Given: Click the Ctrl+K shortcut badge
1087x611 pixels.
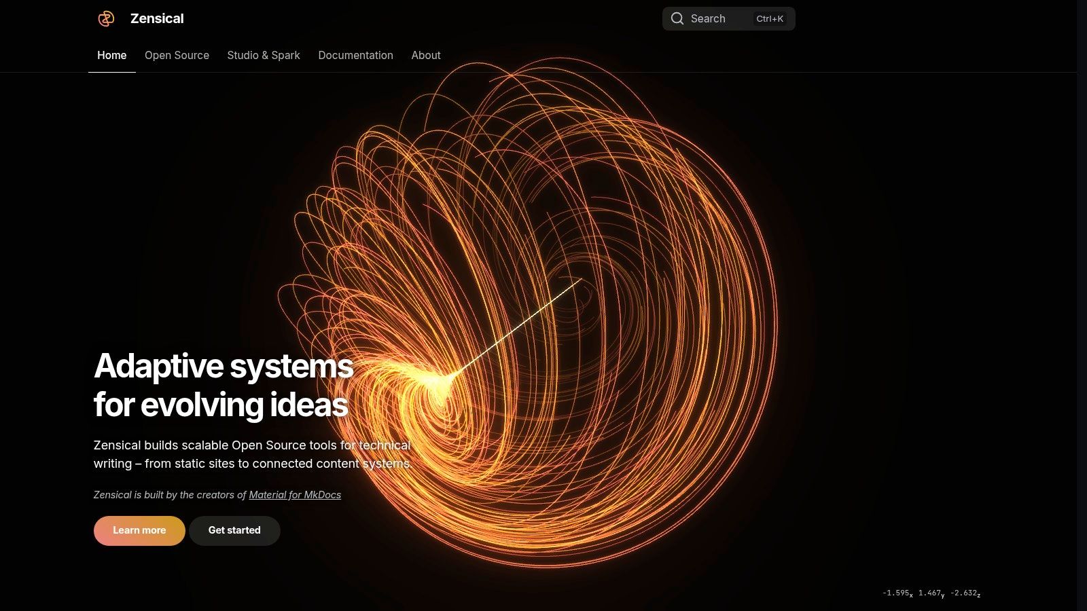Looking at the screenshot, I should (x=770, y=19).
